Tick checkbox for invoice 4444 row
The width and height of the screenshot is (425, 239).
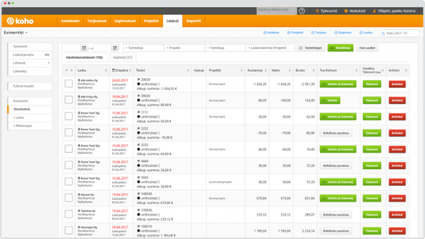[x=68, y=165]
